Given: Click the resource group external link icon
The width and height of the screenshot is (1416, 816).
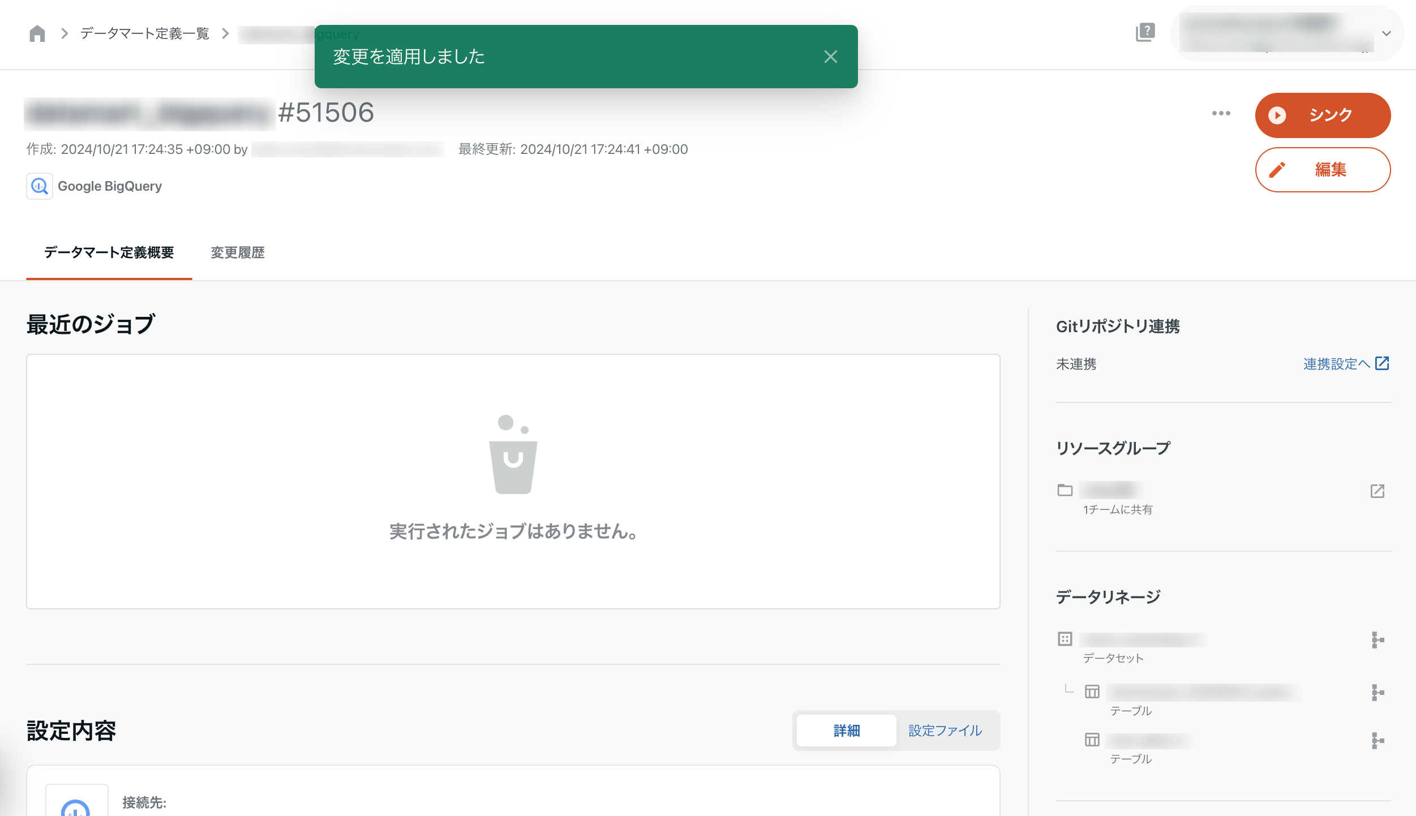Looking at the screenshot, I should point(1378,491).
